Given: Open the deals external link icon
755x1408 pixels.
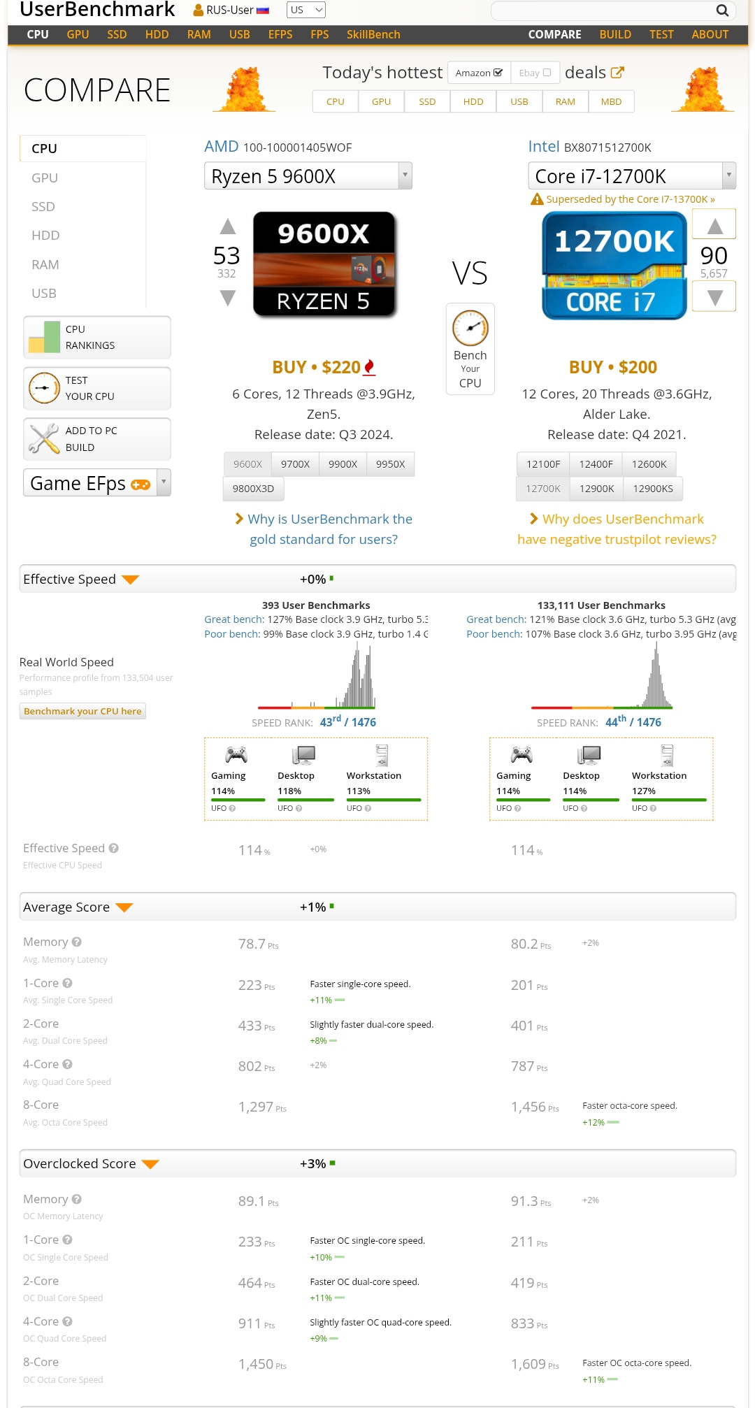Looking at the screenshot, I should [x=617, y=73].
